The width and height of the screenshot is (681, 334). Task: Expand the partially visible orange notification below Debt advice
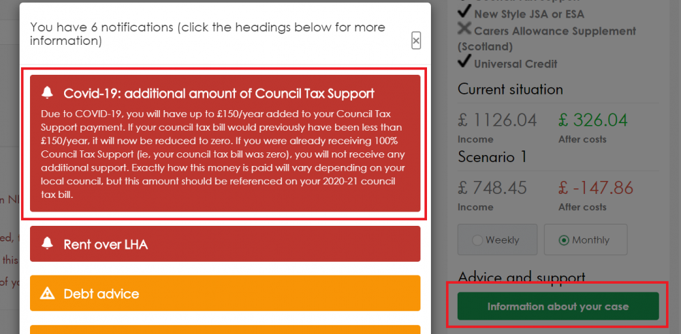225,330
